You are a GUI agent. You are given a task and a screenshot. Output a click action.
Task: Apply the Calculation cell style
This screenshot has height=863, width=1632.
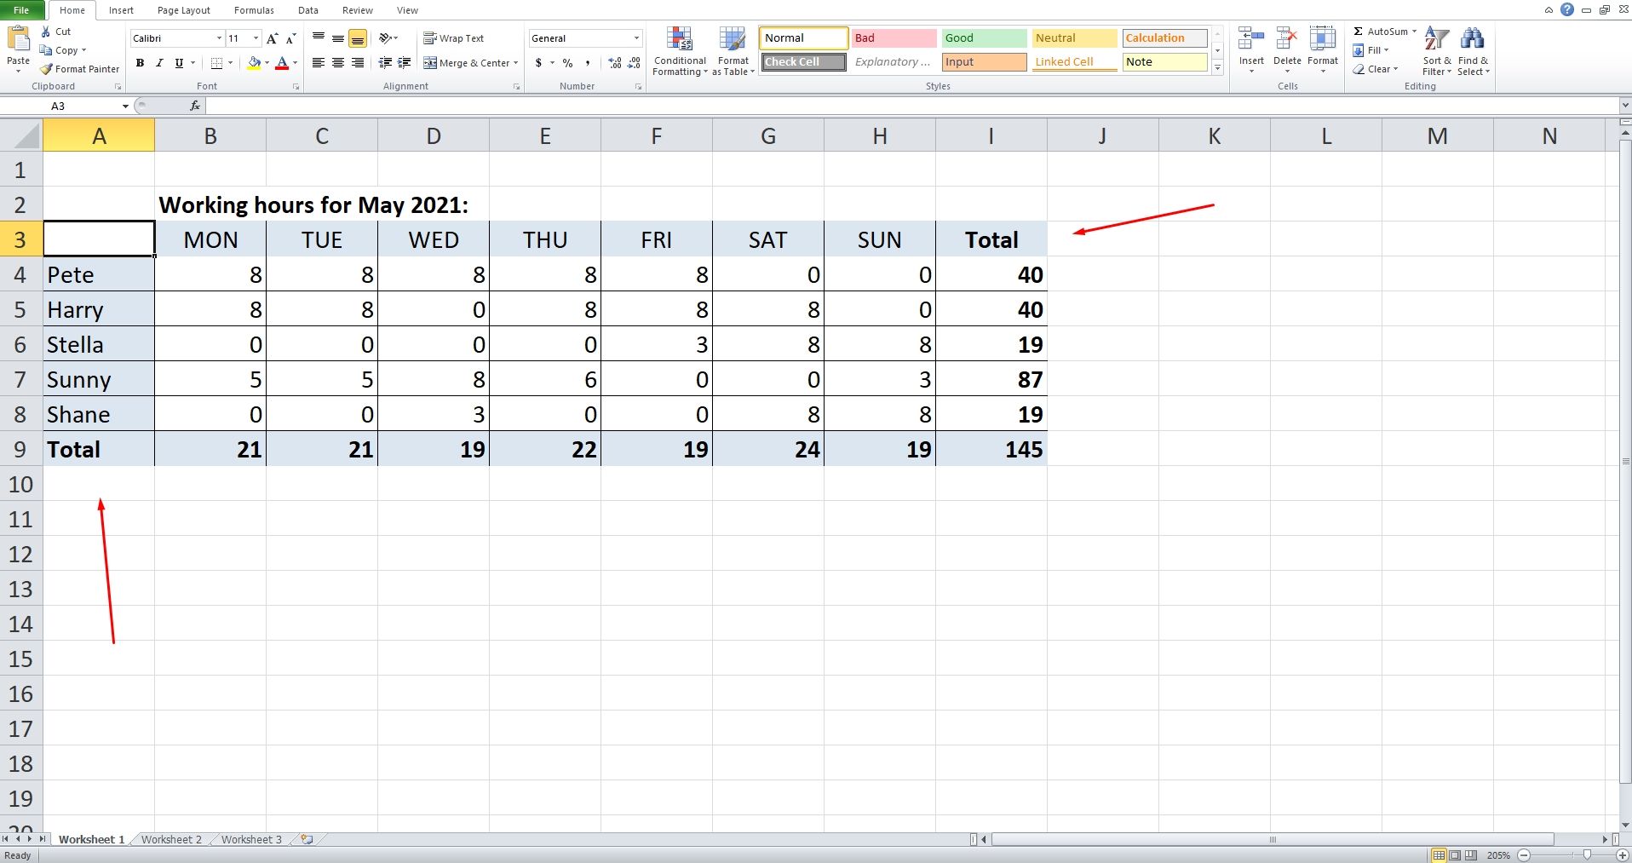(1164, 38)
